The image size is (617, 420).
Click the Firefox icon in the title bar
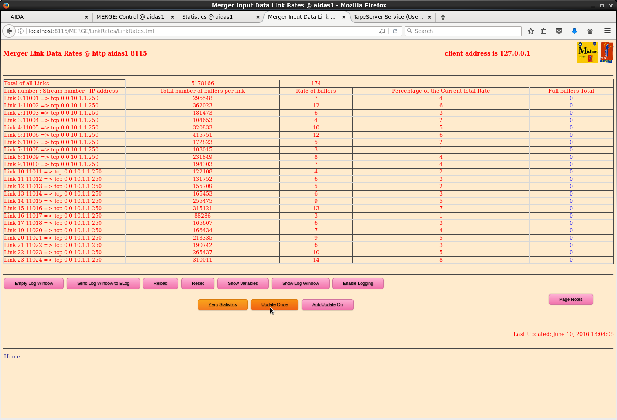(x=6, y=5)
